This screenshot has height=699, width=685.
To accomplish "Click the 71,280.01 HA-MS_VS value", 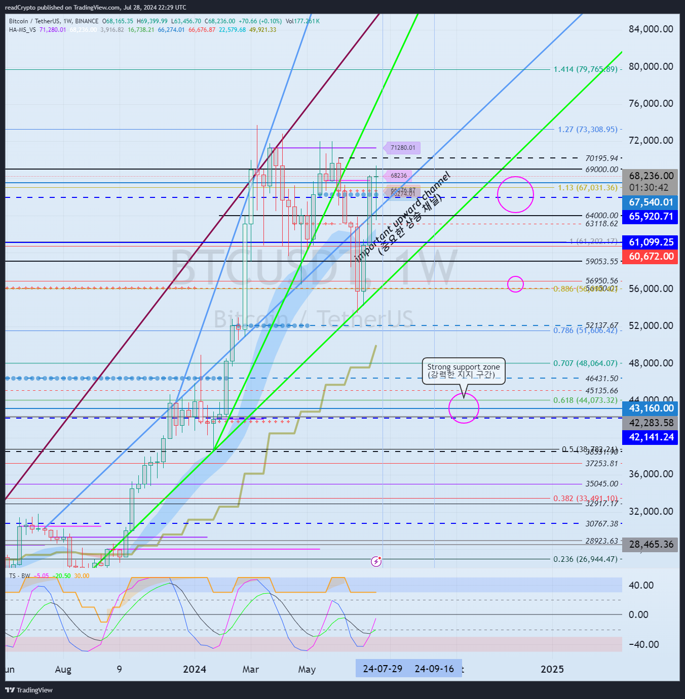I will point(53,30).
